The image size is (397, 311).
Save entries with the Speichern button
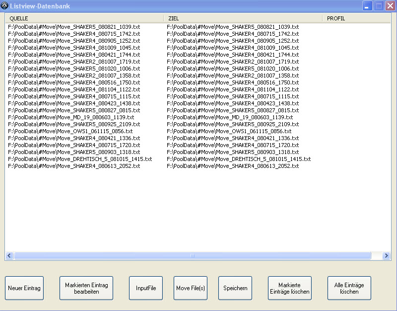[x=235, y=288]
